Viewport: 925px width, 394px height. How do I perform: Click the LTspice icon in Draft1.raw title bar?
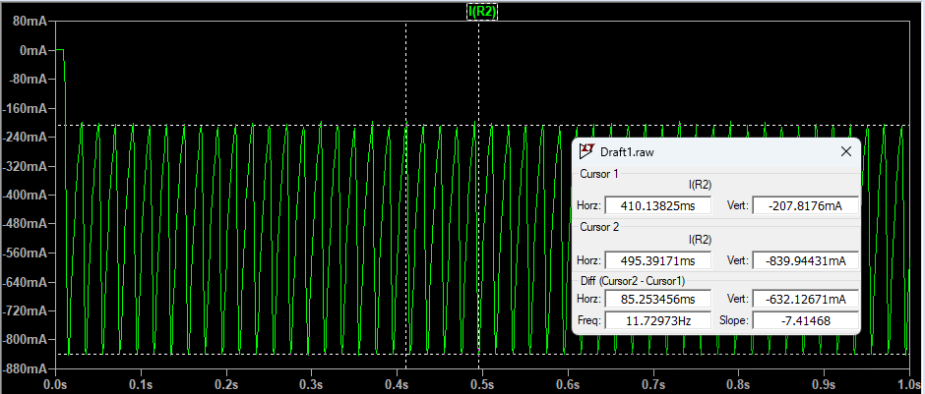pyautogui.click(x=586, y=151)
